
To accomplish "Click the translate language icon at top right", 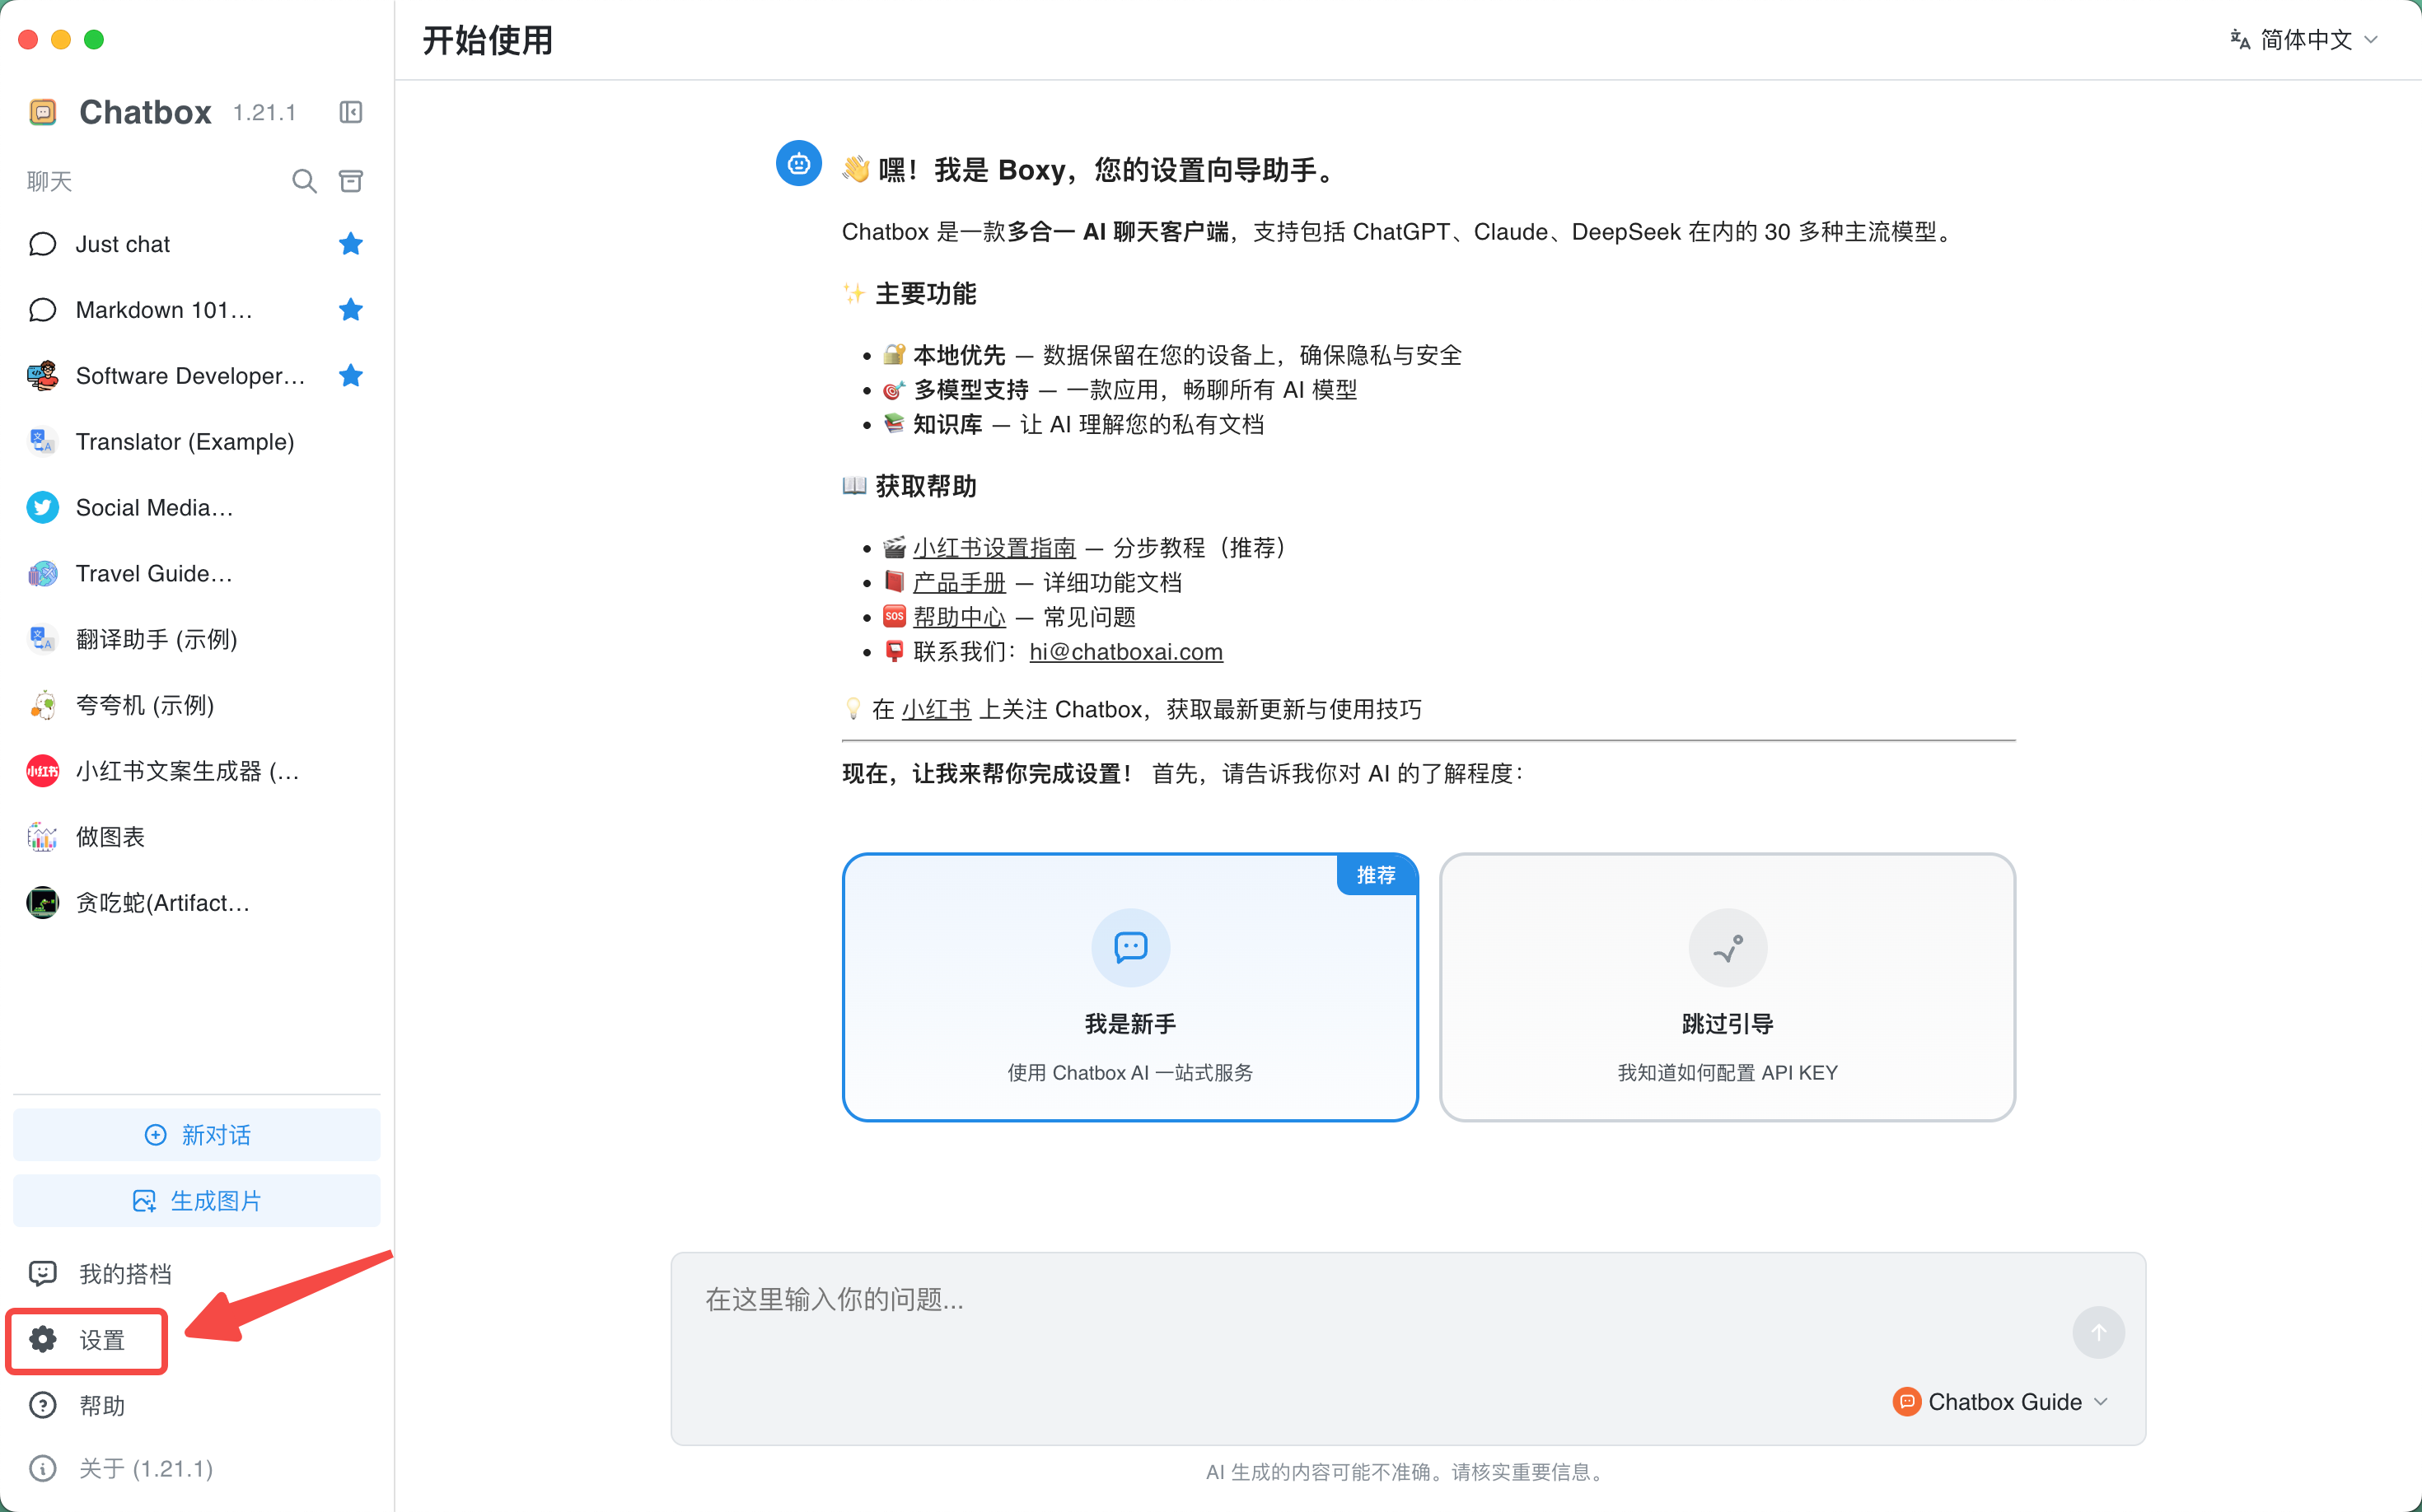I will (2241, 40).
